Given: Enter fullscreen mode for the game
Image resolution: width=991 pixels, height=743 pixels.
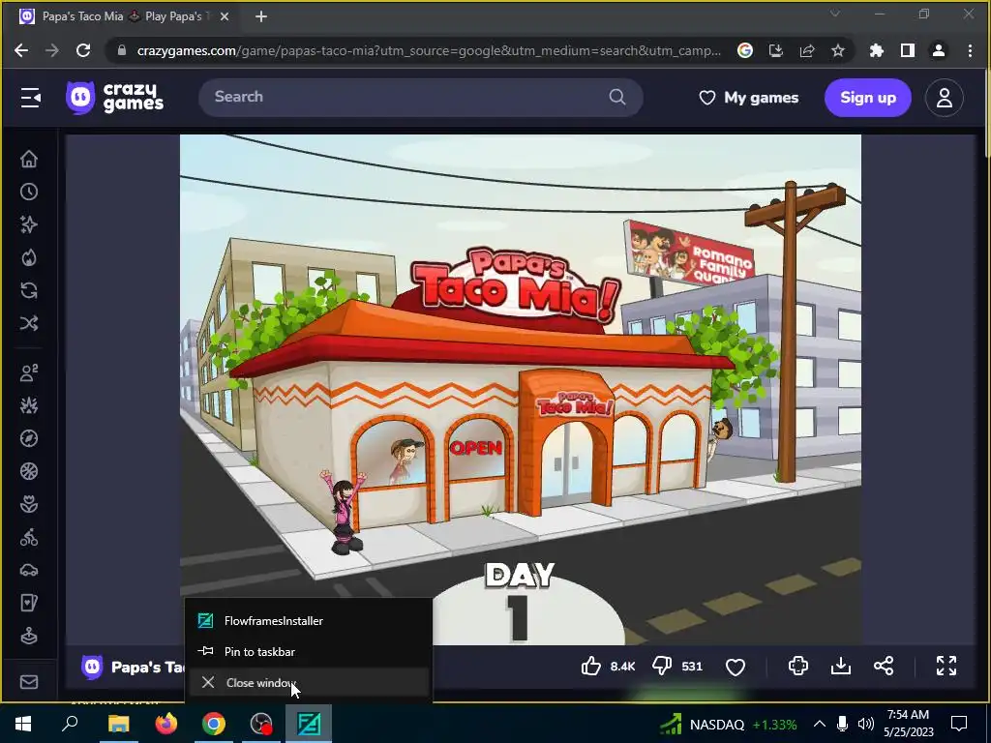Looking at the screenshot, I should (x=946, y=666).
